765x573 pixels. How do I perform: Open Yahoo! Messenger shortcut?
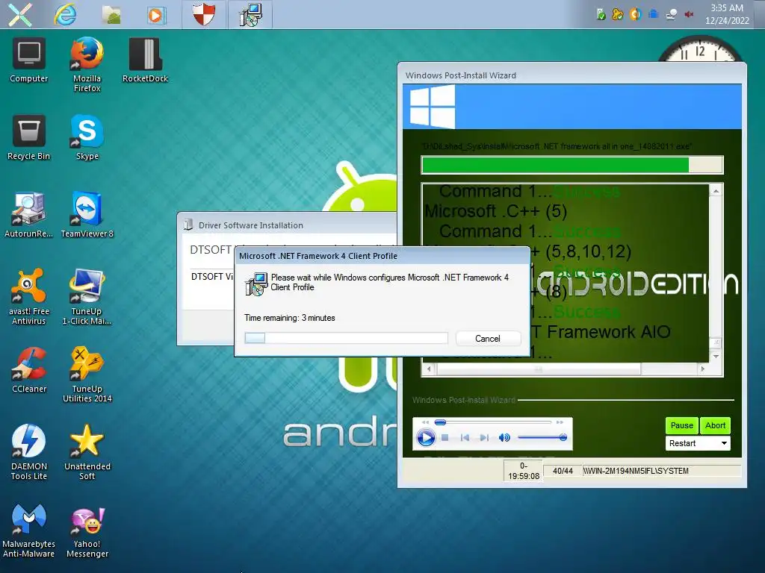[87, 530]
